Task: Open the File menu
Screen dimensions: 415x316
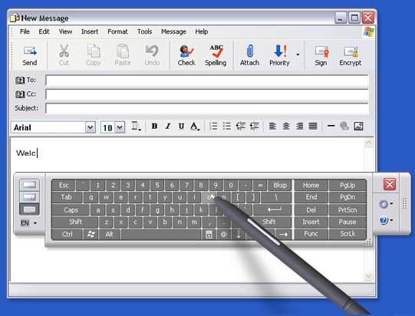Action: coord(25,31)
